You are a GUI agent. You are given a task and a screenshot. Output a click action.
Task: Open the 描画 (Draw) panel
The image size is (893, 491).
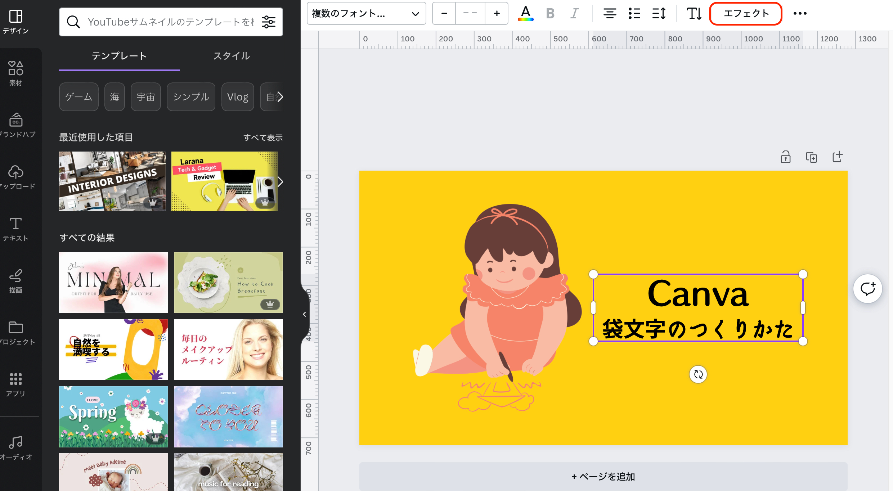pyautogui.click(x=16, y=281)
